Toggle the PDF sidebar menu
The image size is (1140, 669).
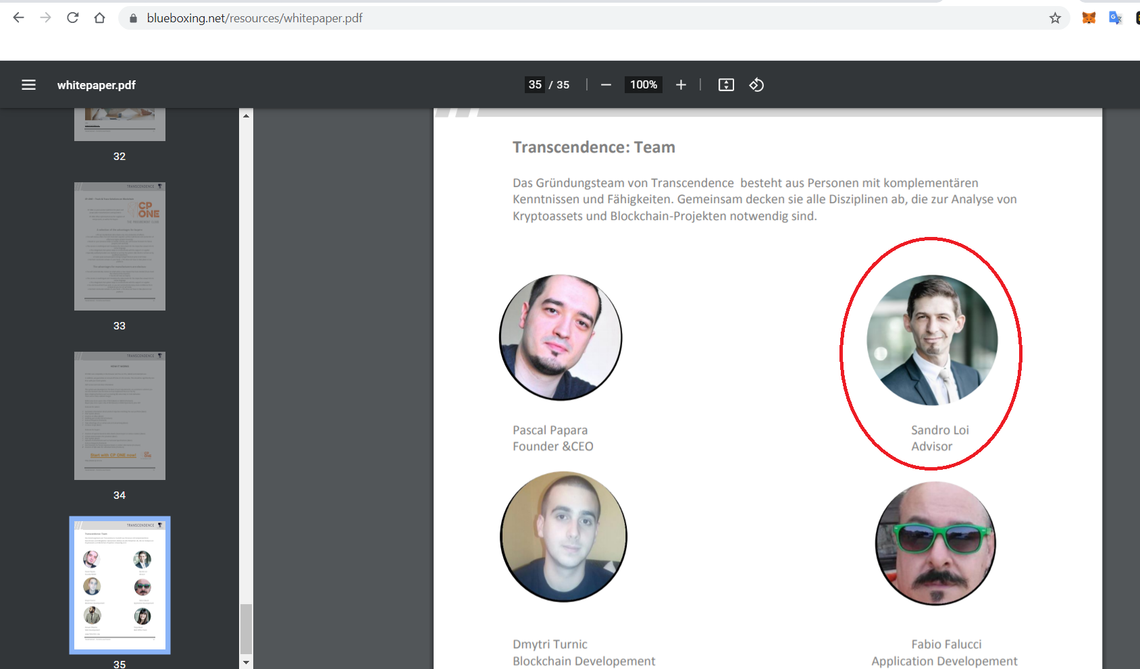28,85
